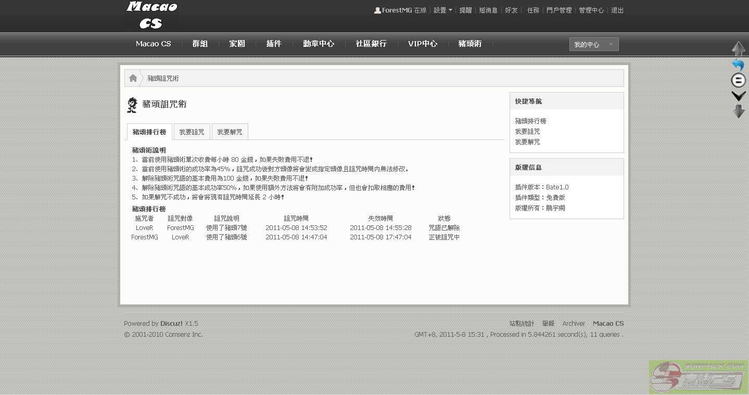This screenshot has width=749, height=395.
Task: Open the Archiver footer link
Action: [x=574, y=323]
